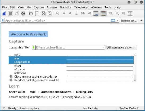Reload the capture file icon
This screenshot has width=145, height=111.
click(50, 13)
